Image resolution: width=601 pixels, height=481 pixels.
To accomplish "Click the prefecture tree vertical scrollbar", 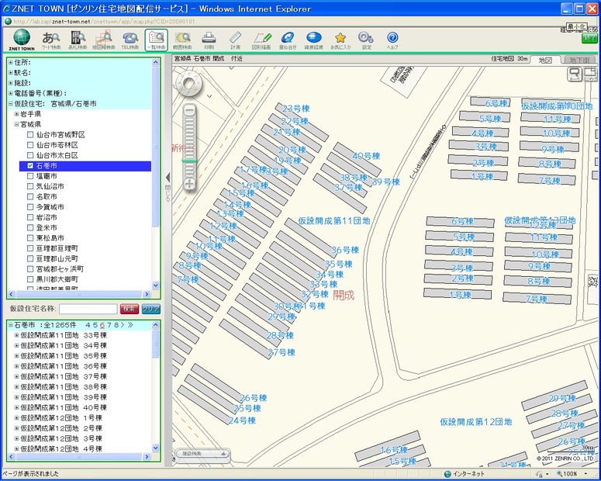I will 155,146.
